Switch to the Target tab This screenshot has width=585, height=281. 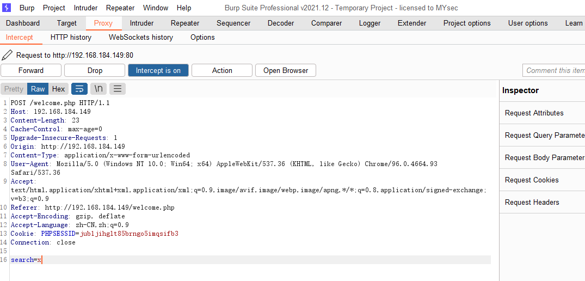67,23
